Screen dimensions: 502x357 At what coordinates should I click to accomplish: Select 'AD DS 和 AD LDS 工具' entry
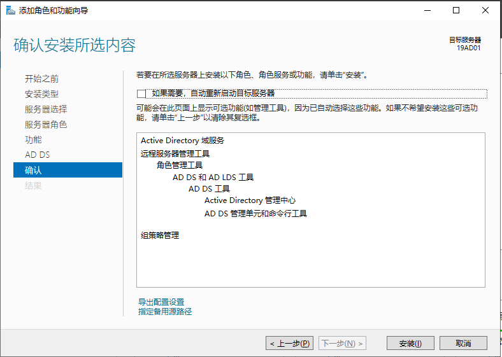[x=213, y=177]
